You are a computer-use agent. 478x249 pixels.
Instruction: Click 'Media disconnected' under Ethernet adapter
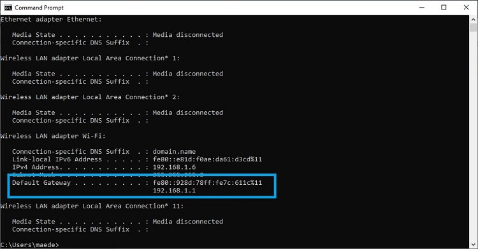188,35
